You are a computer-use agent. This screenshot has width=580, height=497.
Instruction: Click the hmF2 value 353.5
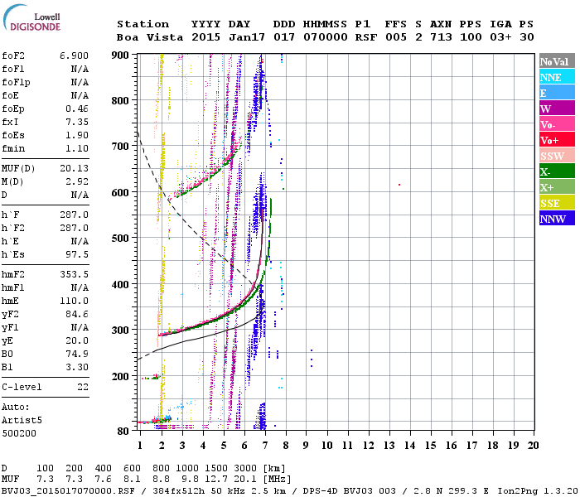[74, 275]
